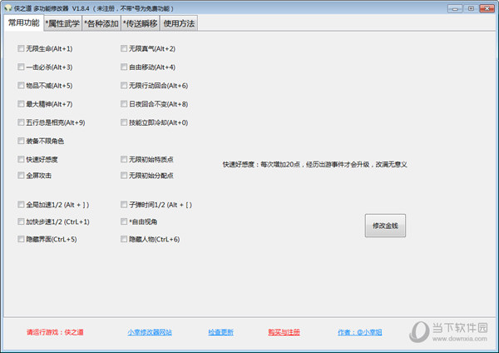Toggle 全局加速1/2 (Alt + ]) checkbox
Image resolution: width=499 pixels, height=353 pixels.
point(21,205)
